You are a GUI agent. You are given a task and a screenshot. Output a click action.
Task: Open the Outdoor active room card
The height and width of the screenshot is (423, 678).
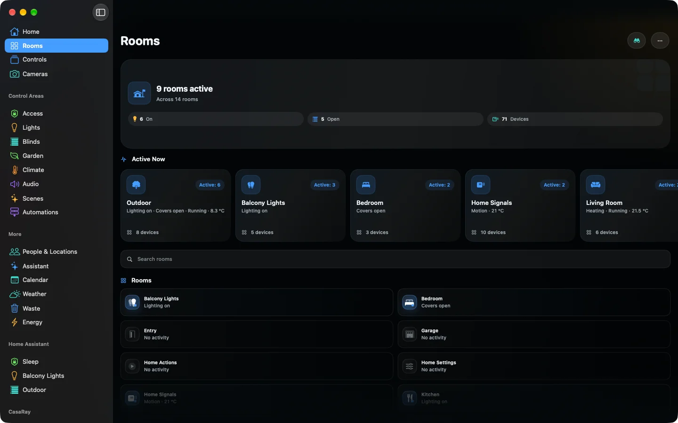[176, 205]
